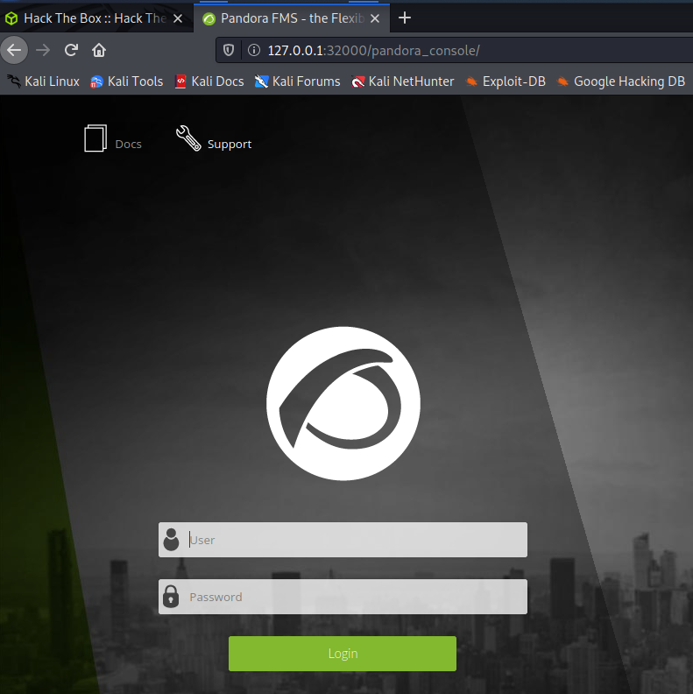Click the green Login button
Image resolution: width=693 pixels, height=694 pixels.
(343, 654)
